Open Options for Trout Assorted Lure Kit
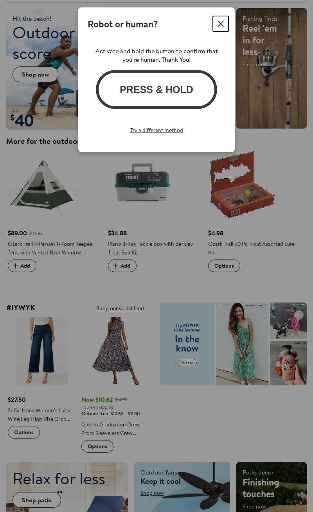The height and width of the screenshot is (512, 313). coord(224,266)
